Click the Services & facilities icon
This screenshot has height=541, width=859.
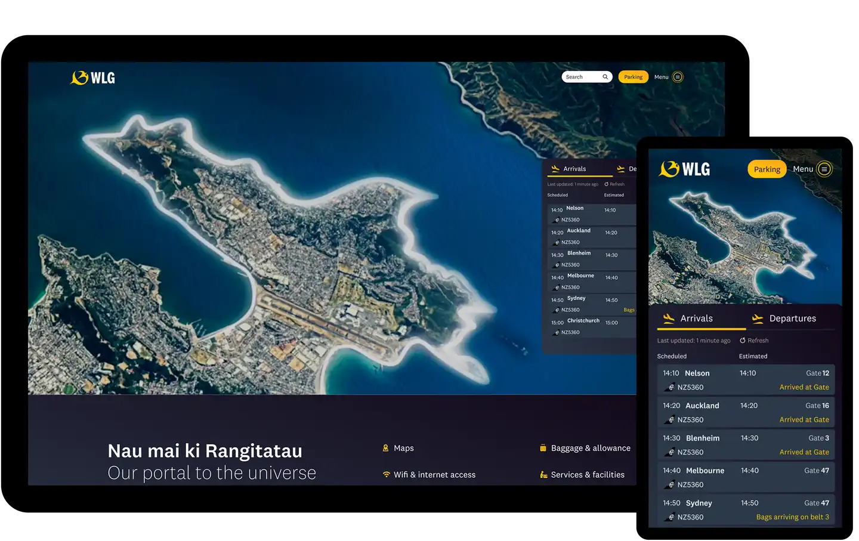pos(543,475)
